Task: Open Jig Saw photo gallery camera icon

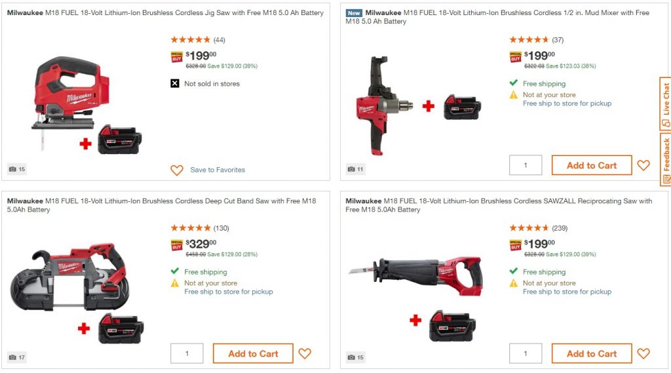Action: click(17, 169)
